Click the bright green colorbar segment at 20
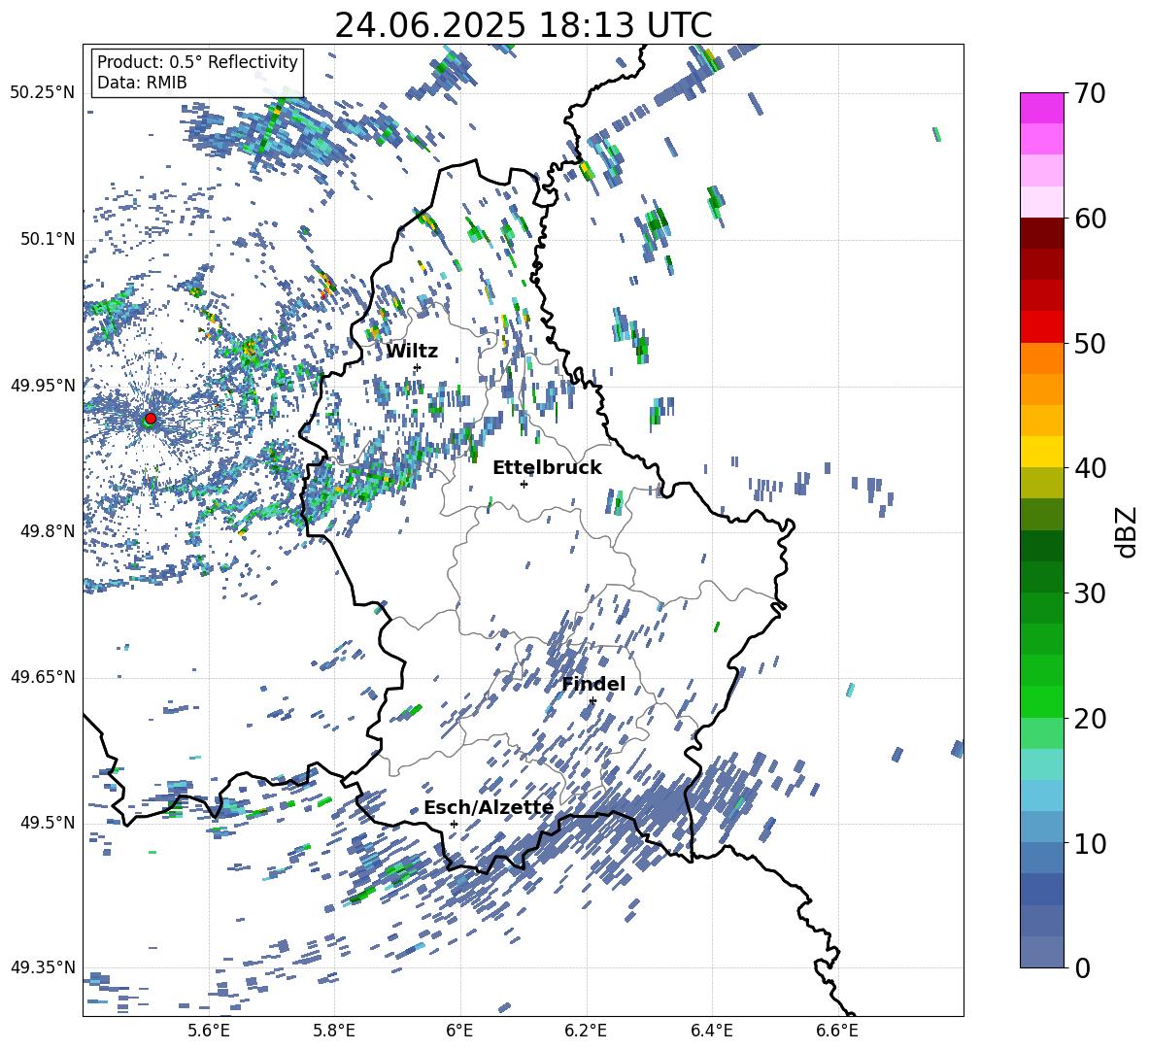Image resolution: width=1150 pixels, height=1050 pixels. coord(1041,702)
